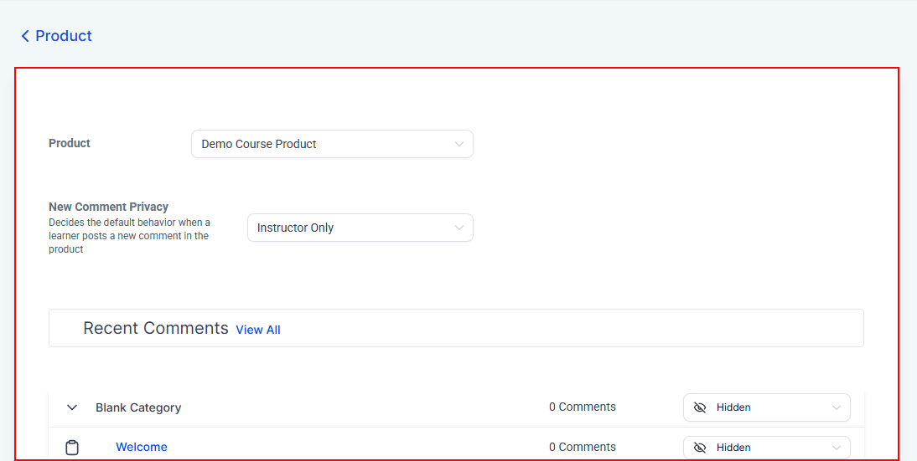Open the Welcome Hidden visibility dropdown
917x461 pixels.
coord(766,448)
